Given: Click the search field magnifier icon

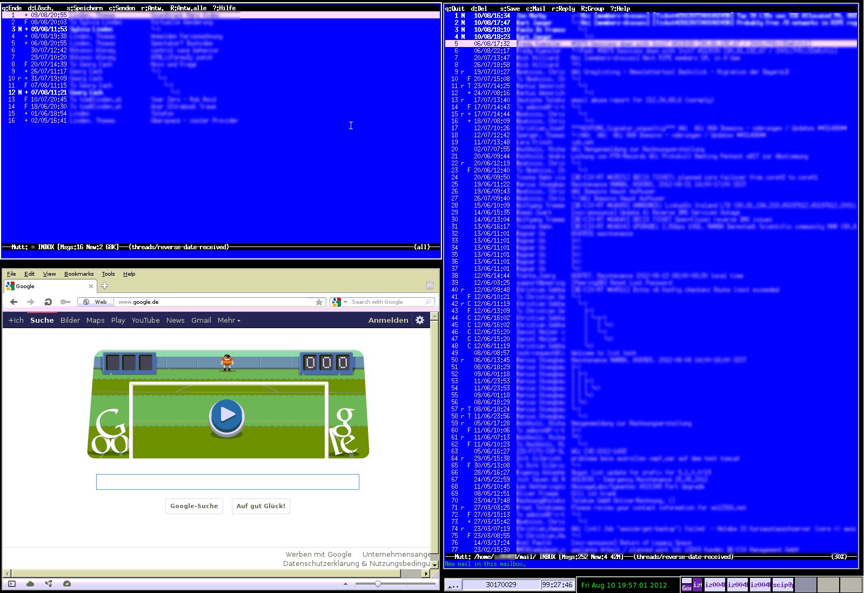Looking at the screenshot, I should [428, 302].
